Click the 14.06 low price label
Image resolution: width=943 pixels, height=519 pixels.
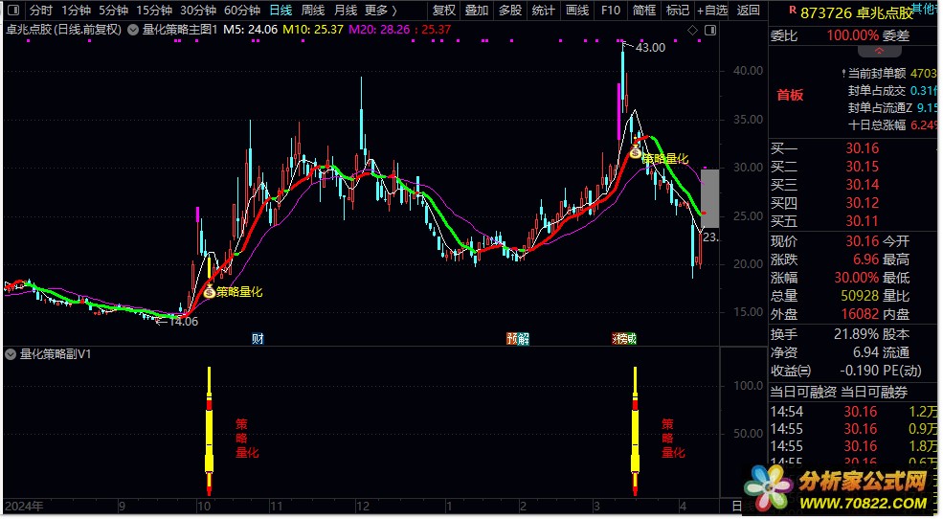pyautogui.click(x=183, y=322)
